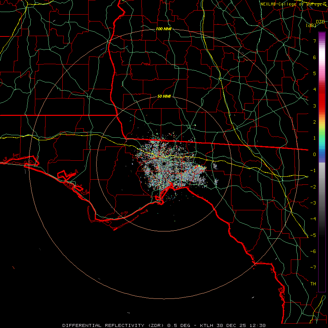This screenshot has height=328, width=328.
Task: Click the "50 NMI" range ring label
Action: pyautogui.click(x=164, y=97)
